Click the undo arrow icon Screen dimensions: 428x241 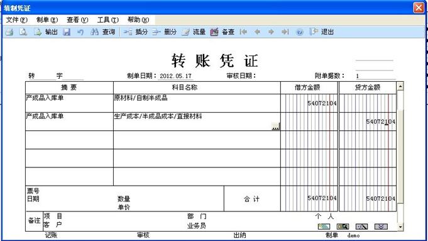(x=80, y=32)
